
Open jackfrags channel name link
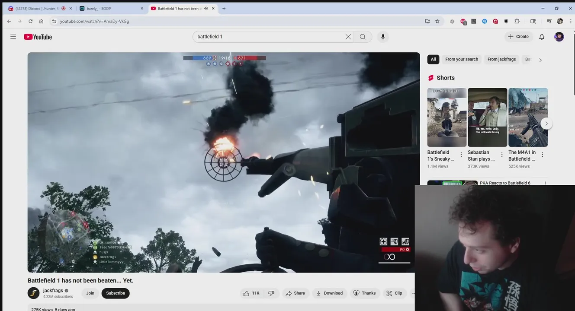pos(53,291)
